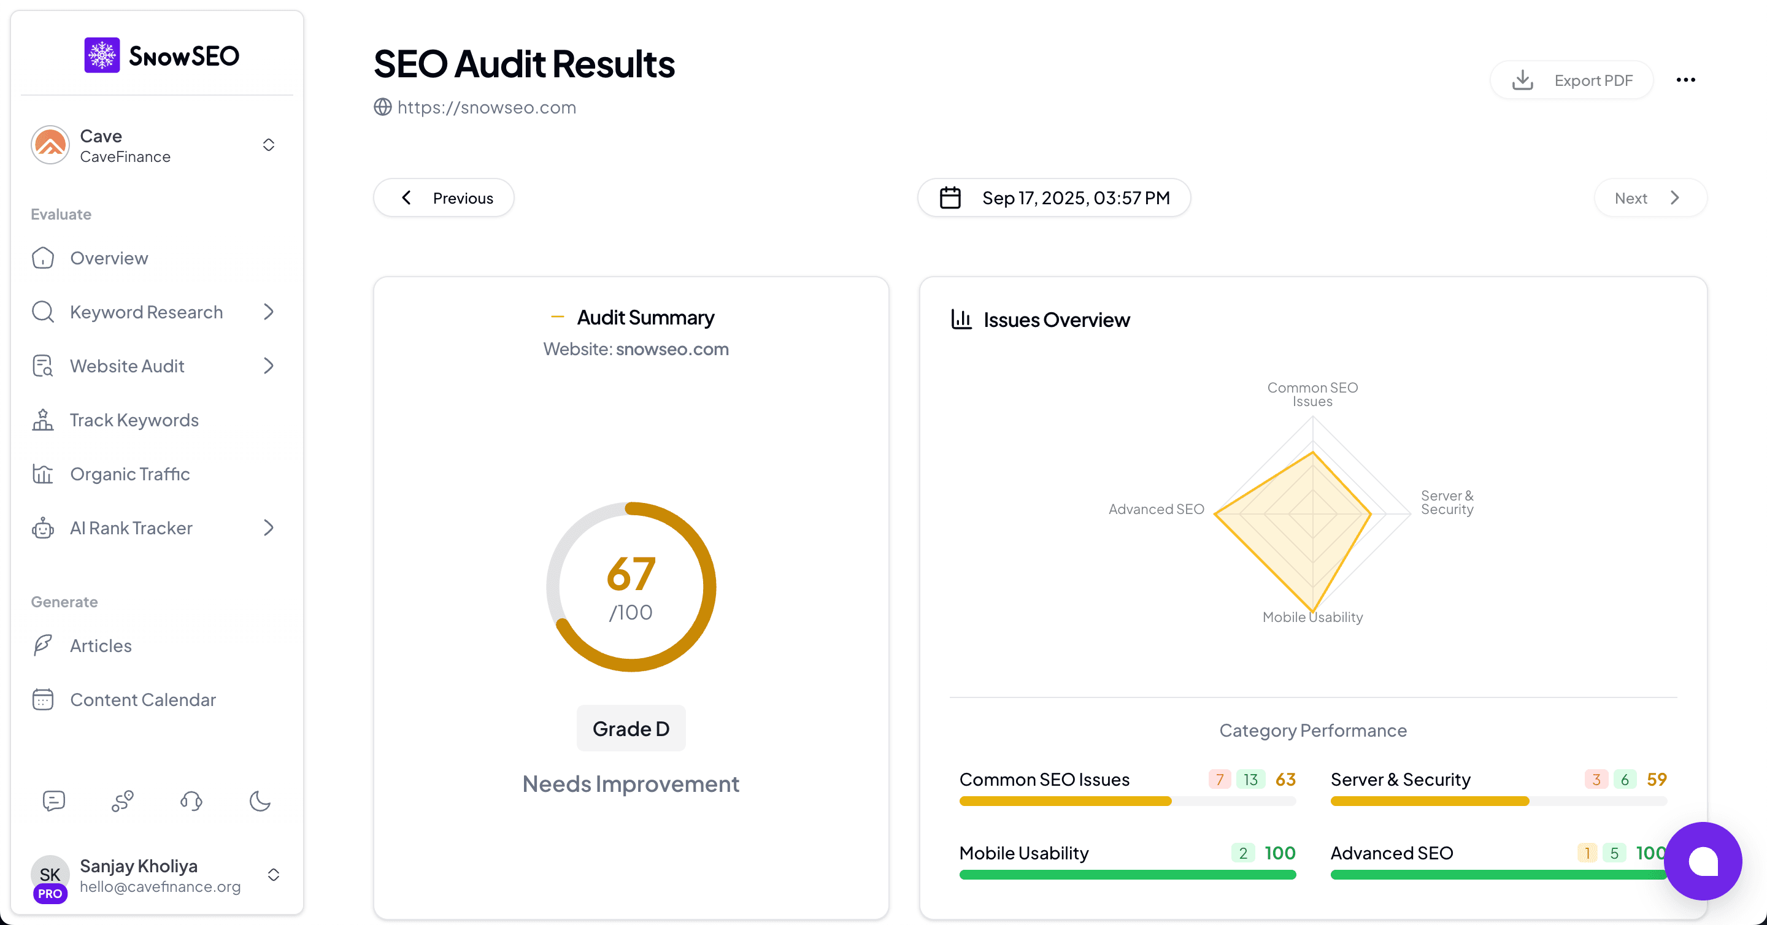Image resolution: width=1767 pixels, height=925 pixels.
Task: Click the headset support icon
Action: pos(191,800)
